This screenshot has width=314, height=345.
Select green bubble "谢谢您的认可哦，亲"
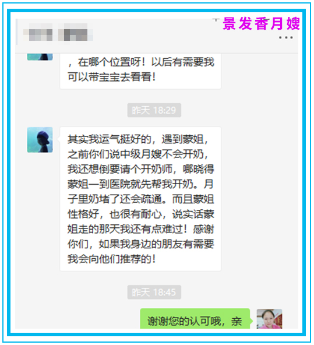point(195,319)
